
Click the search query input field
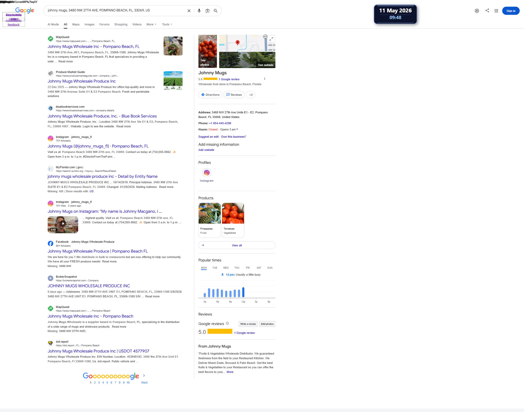(115, 11)
